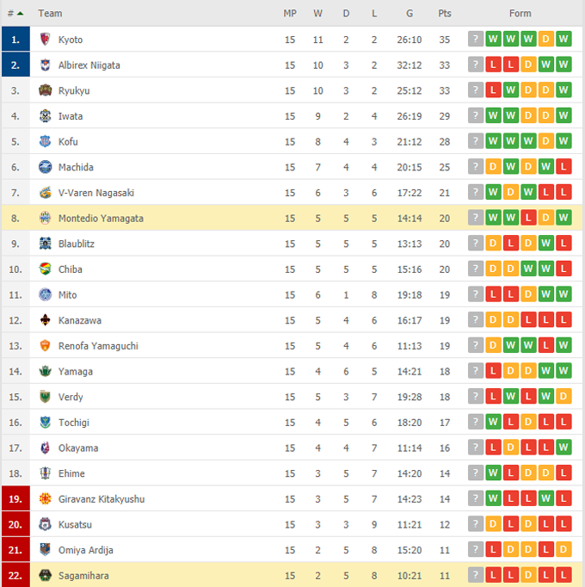Click the Machida club badge icon

(x=46, y=167)
